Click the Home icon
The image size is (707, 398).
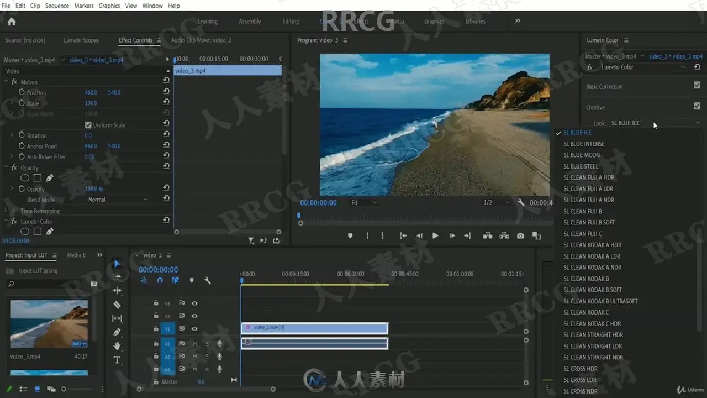point(12,22)
